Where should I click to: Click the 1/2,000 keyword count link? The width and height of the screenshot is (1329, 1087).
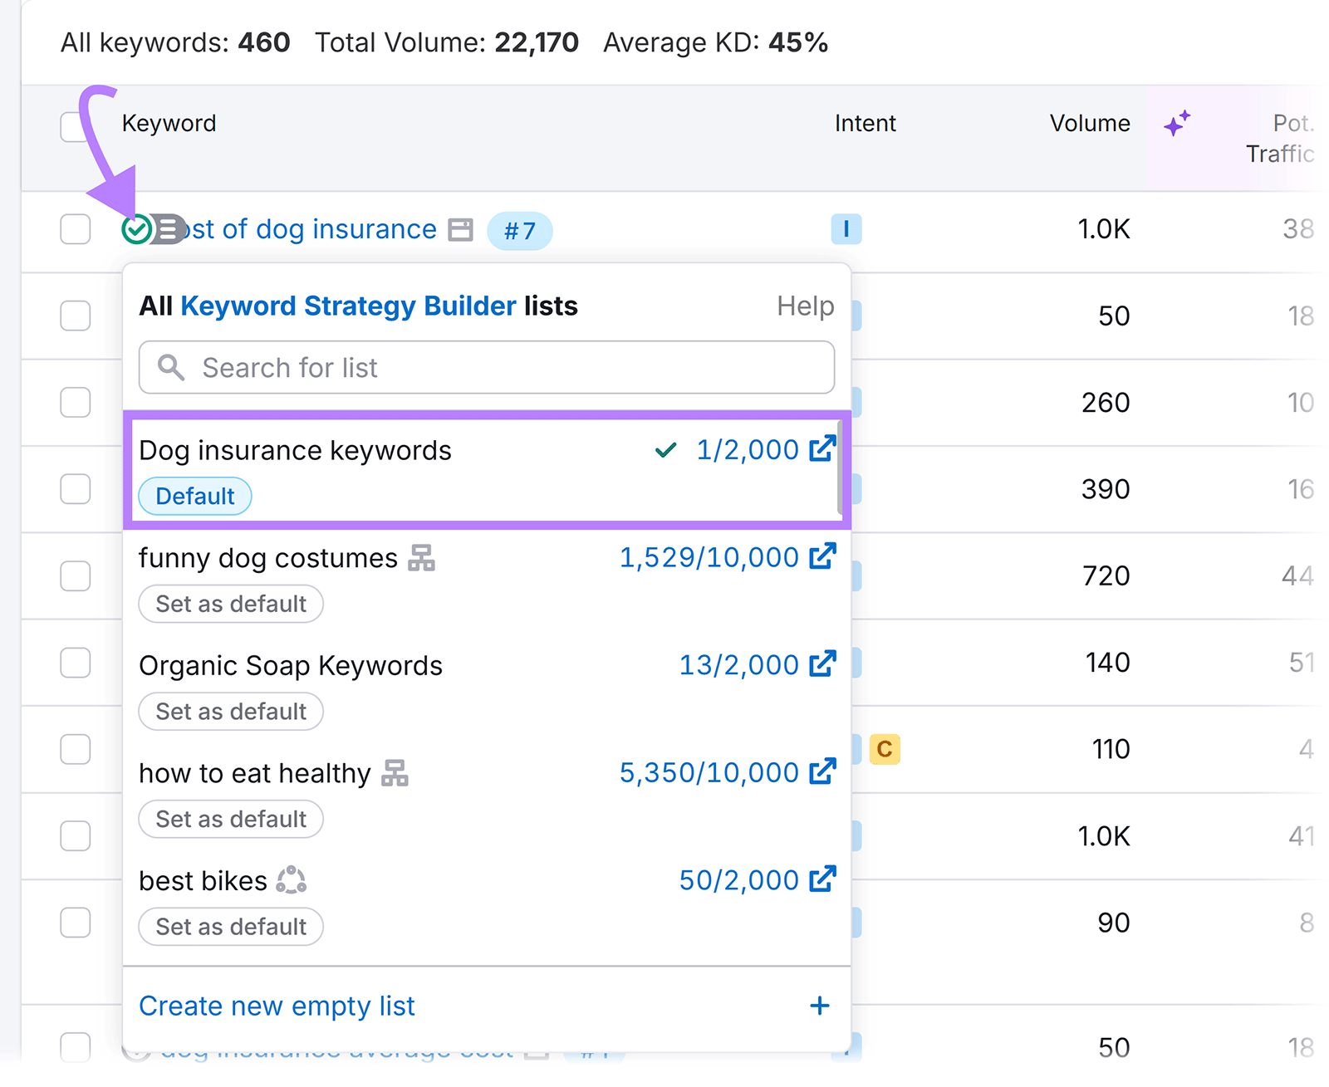point(746,449)
